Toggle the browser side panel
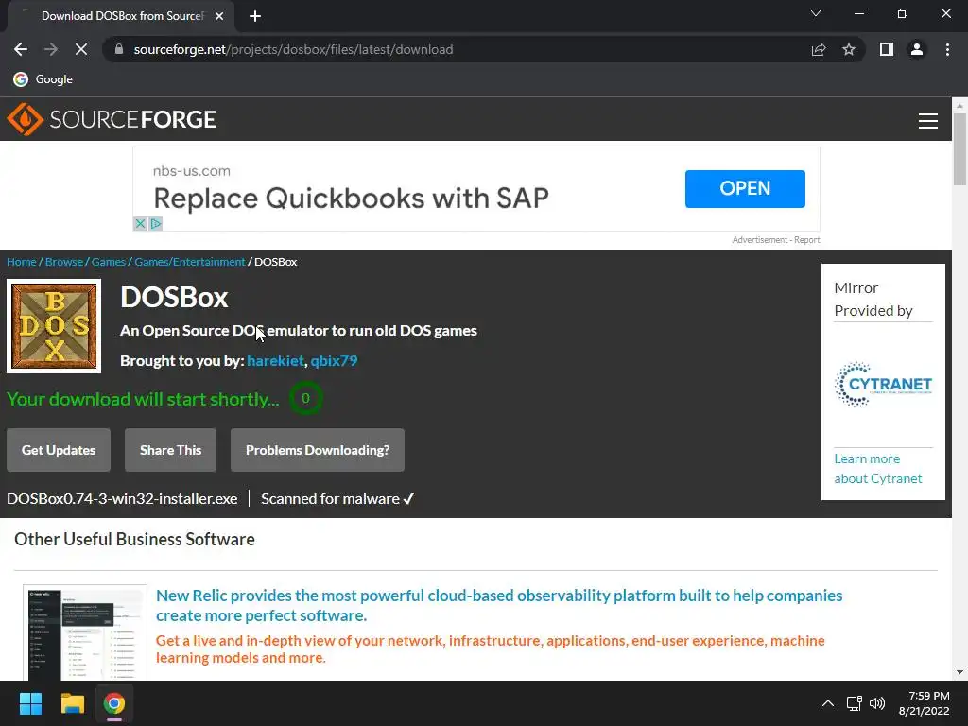This screenshot has width=968, height=726. click(886, 49)
